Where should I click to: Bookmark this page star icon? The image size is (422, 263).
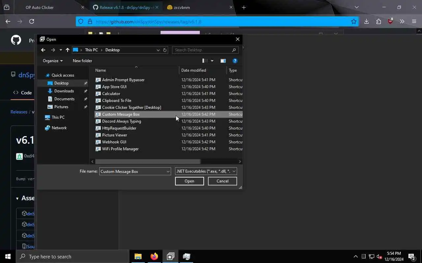[354, 21]
